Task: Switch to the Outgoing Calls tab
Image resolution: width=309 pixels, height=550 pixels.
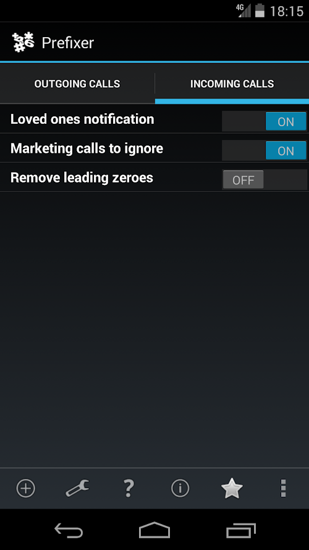Action: 77,84
